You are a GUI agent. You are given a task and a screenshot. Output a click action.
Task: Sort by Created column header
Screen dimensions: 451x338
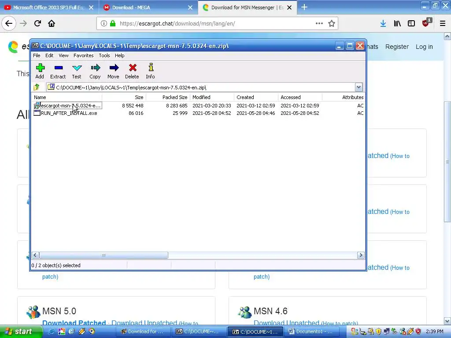click(x=256, y=97)
